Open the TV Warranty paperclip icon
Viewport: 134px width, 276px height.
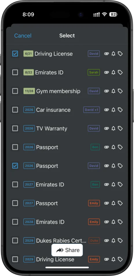pyautogui.click(x=107, y=128)
